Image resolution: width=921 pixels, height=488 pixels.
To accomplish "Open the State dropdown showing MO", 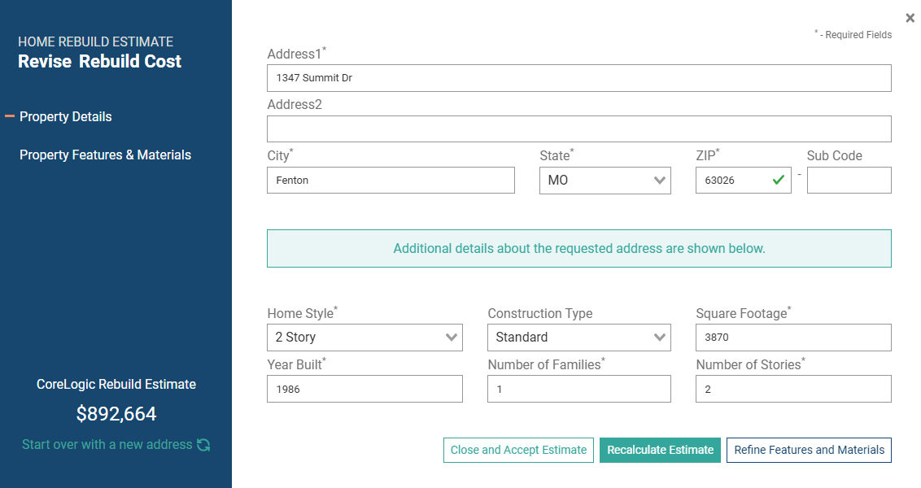I will 605,181.
